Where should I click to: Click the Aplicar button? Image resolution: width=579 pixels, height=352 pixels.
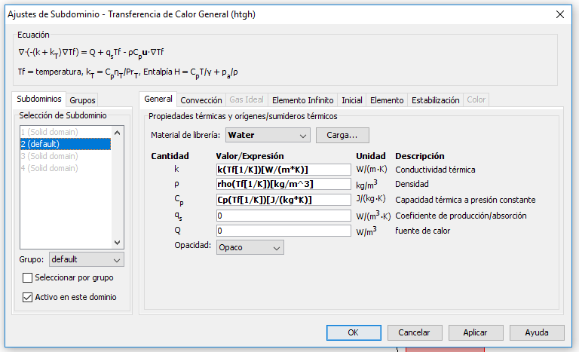coord(476,333)
